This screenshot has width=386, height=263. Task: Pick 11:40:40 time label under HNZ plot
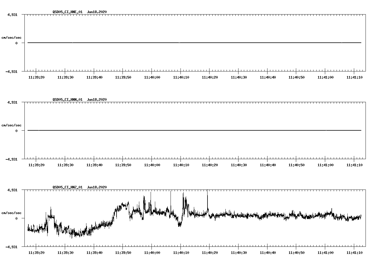pyautogui.click(x=268, y=253)
